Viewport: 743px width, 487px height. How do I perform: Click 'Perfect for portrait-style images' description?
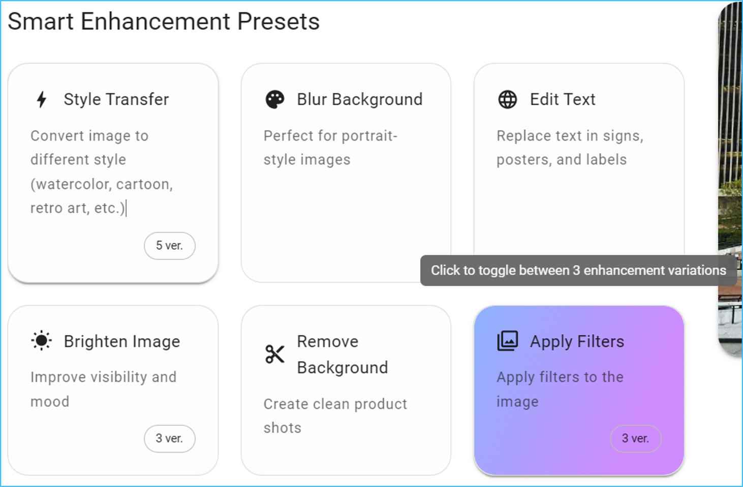[330, 148]
